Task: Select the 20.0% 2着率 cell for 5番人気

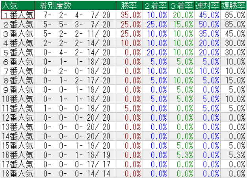Action: [x=156, y=52]
